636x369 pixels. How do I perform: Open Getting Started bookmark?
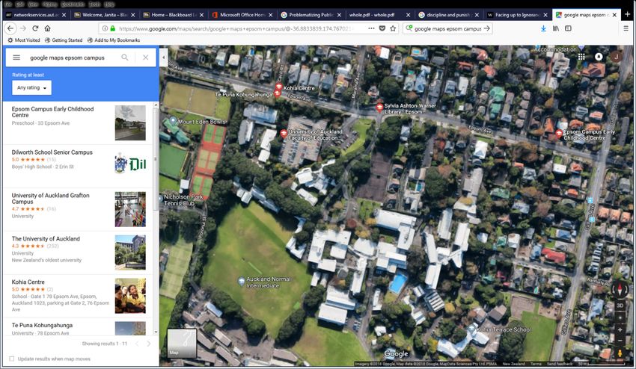click(x=64, y=40)
